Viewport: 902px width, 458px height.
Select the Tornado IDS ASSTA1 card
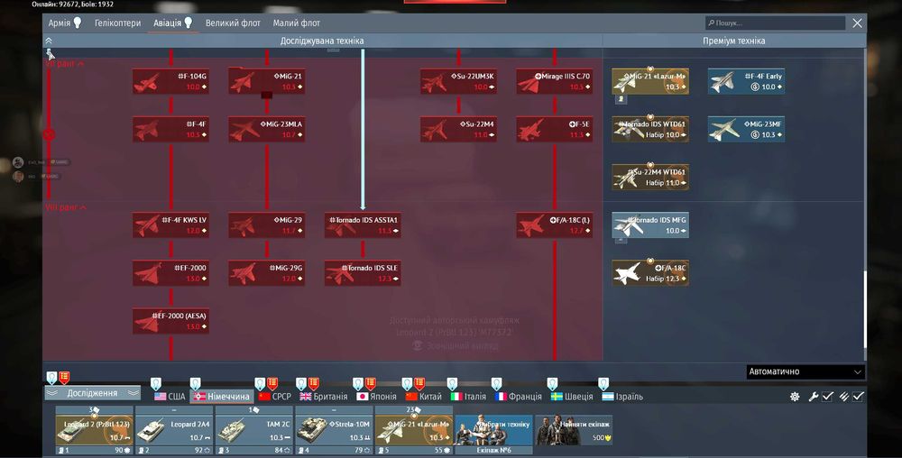tap(363, 225)
